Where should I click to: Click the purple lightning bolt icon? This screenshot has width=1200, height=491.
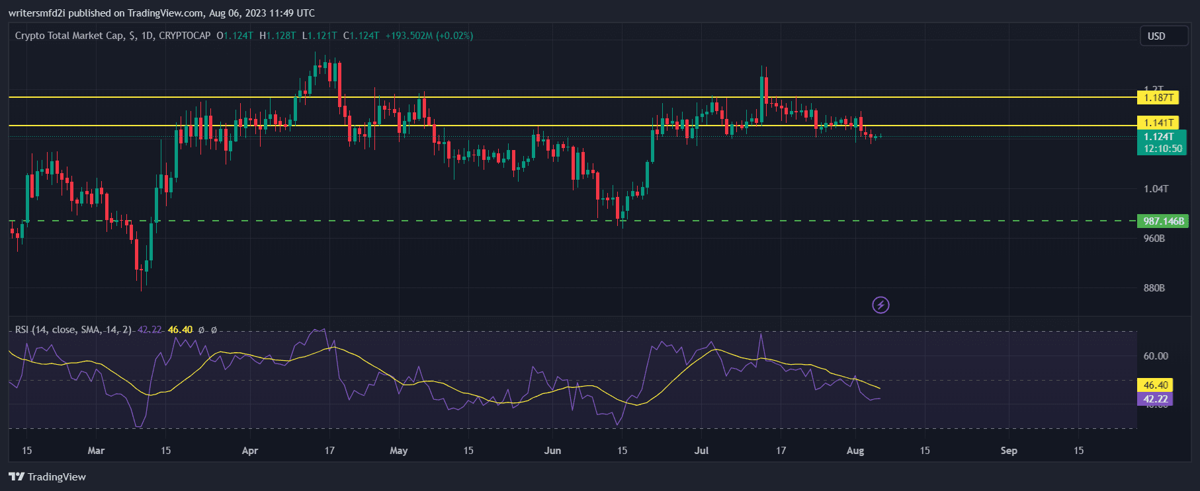880,305
